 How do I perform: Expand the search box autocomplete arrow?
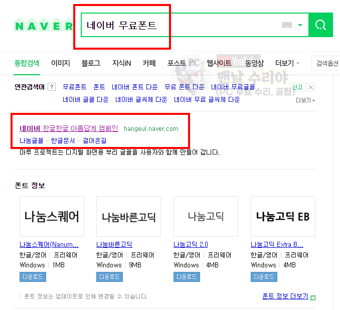tap(300, 25)
